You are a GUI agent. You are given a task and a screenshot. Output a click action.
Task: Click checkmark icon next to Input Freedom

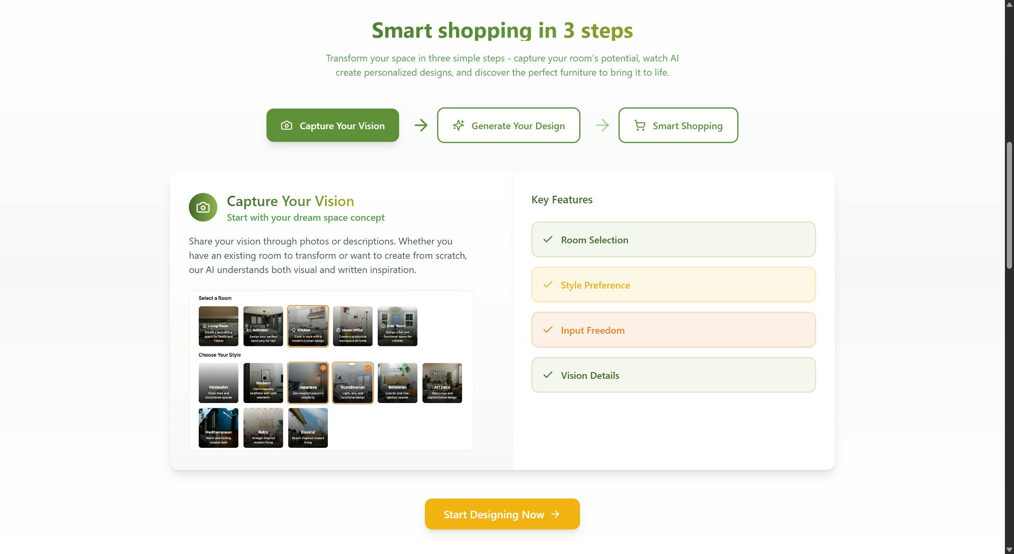pyautogui.click(x=548, y=330)
